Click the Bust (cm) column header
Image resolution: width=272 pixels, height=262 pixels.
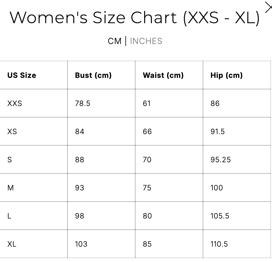point(93,75)
